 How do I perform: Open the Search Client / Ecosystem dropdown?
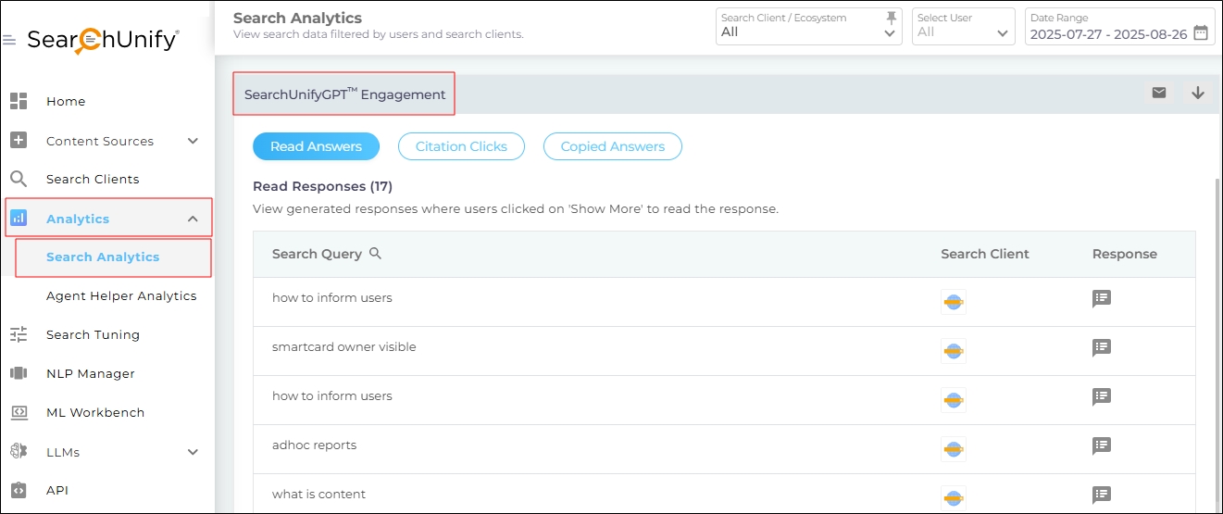click(x=890, y=33)
